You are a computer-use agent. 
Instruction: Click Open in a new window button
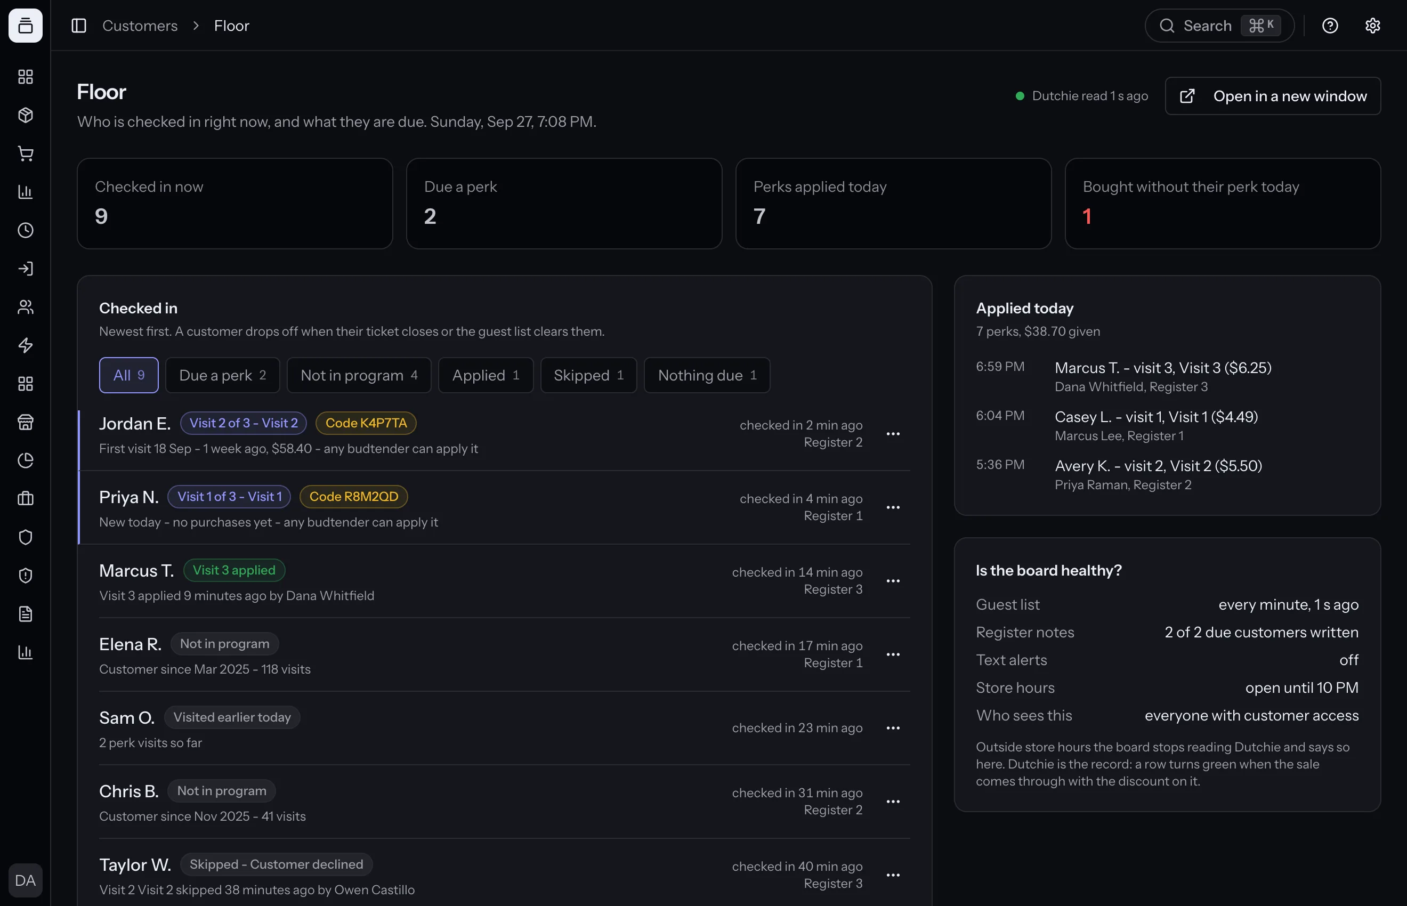pos(1272,96)
